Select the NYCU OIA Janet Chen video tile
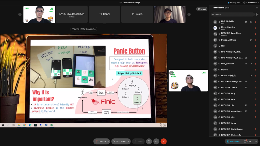The width and height of the screenshot is (260, 146). click(x=72, y=14)
